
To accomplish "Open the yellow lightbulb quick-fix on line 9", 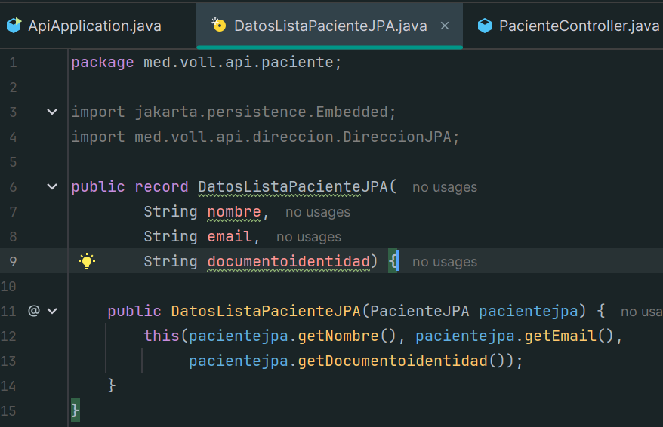I will click(87, 261).
